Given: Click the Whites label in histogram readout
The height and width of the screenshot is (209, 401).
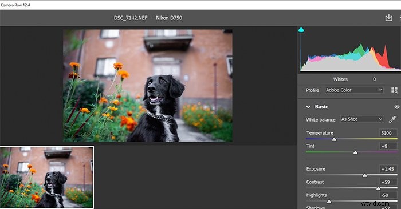Looking at the screenshot, I should (340, 79).
